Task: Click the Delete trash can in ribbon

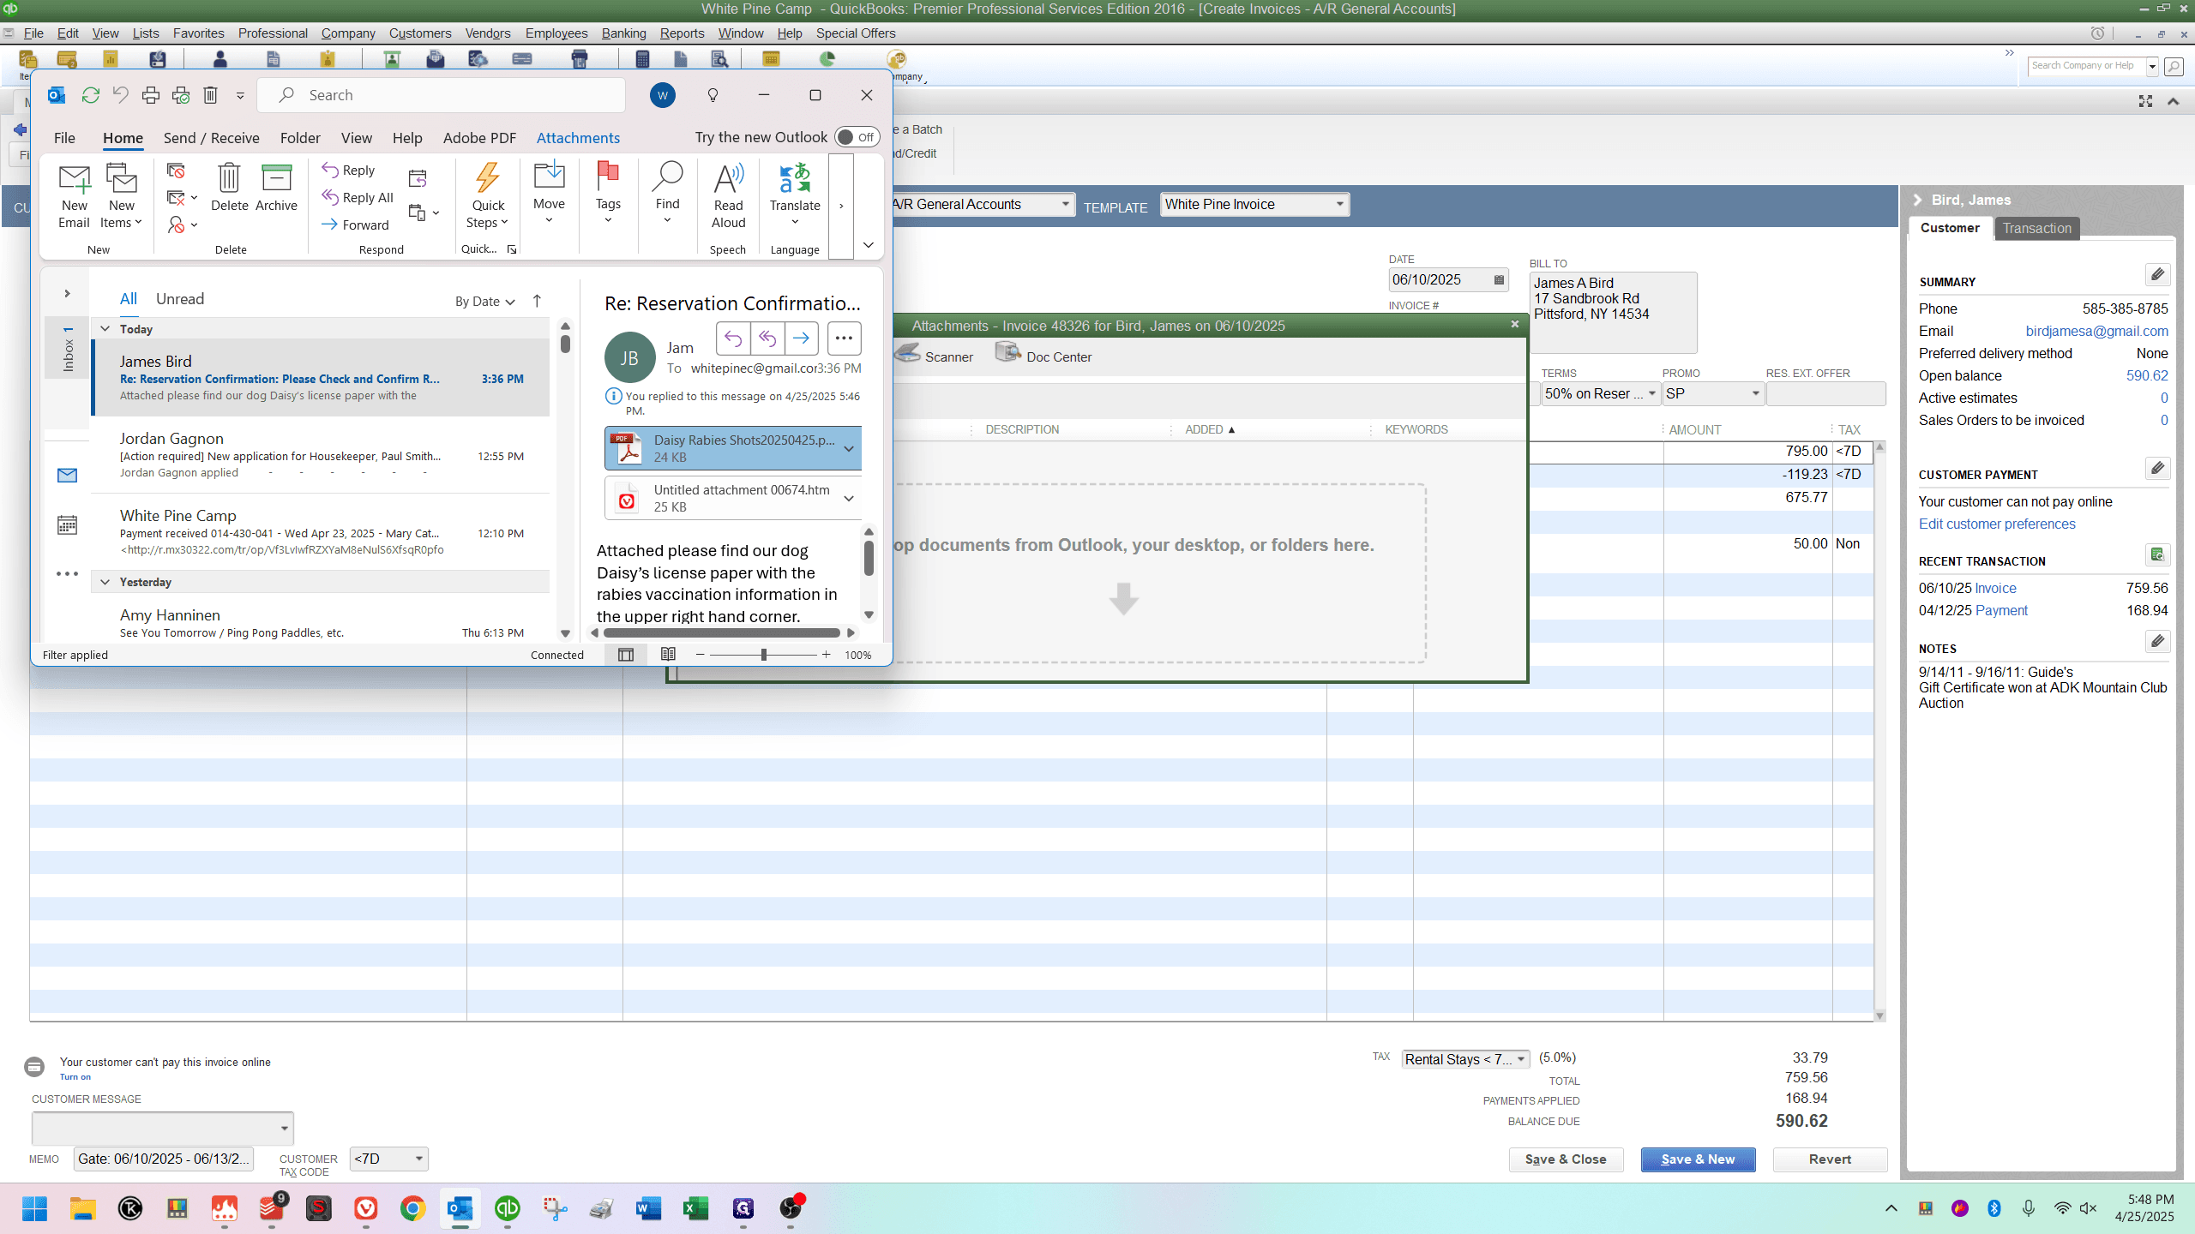Action: point(229,189)
